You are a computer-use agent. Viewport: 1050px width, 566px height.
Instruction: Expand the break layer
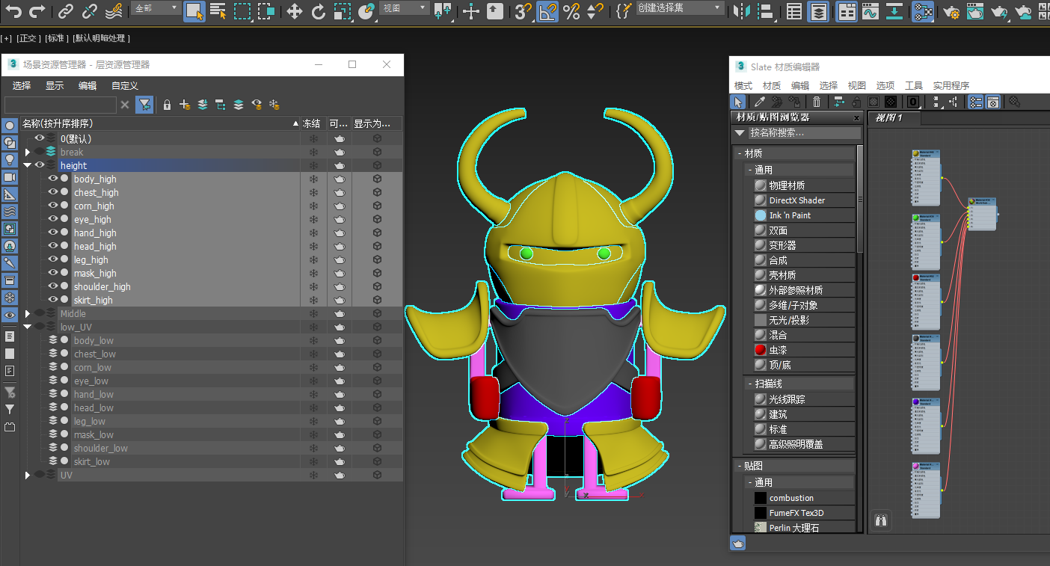click(28, 152)
